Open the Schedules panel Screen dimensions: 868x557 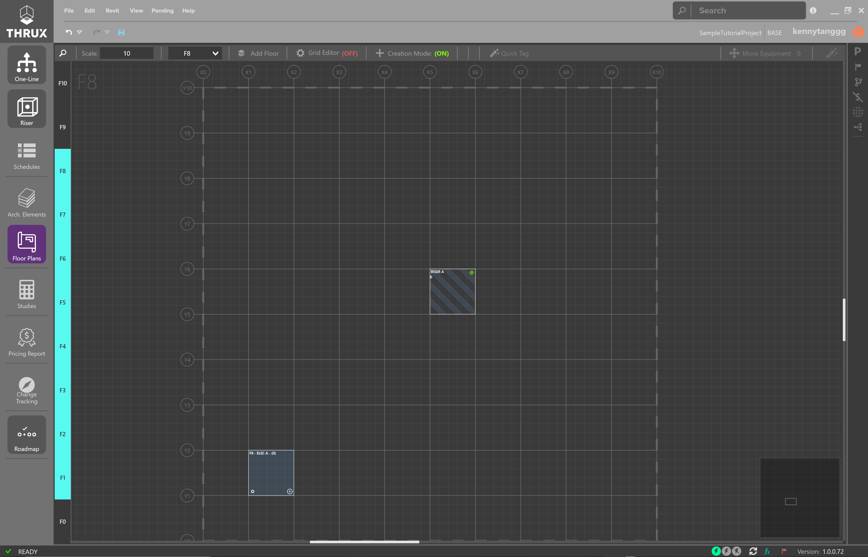tap(27, 156)
